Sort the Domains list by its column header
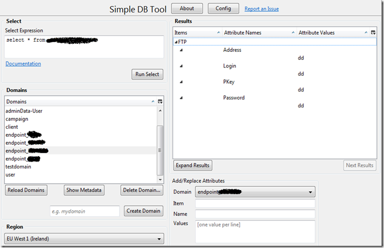 click(x=80, y=102)
